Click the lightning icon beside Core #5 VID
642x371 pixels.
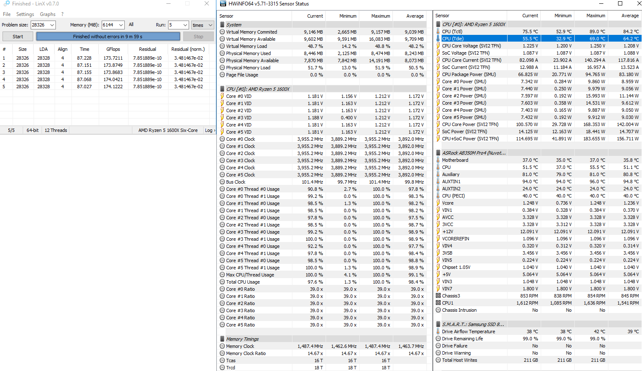[222, 132]
